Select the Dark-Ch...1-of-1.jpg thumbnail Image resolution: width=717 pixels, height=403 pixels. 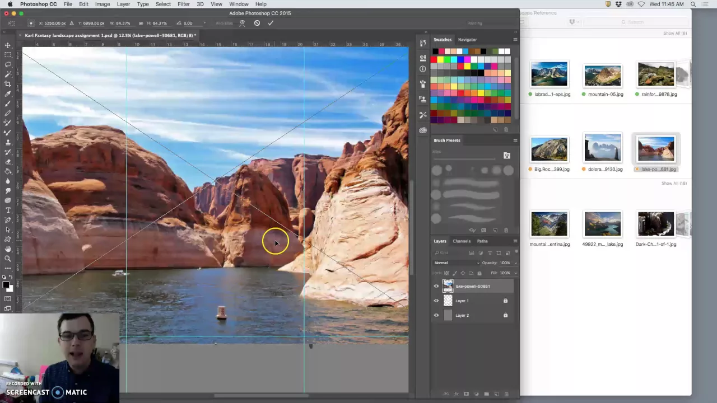click(x=655, y=223)
